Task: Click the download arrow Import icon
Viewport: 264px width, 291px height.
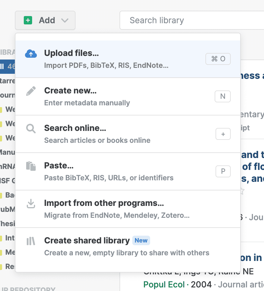Action: click(x=31, y=204)
